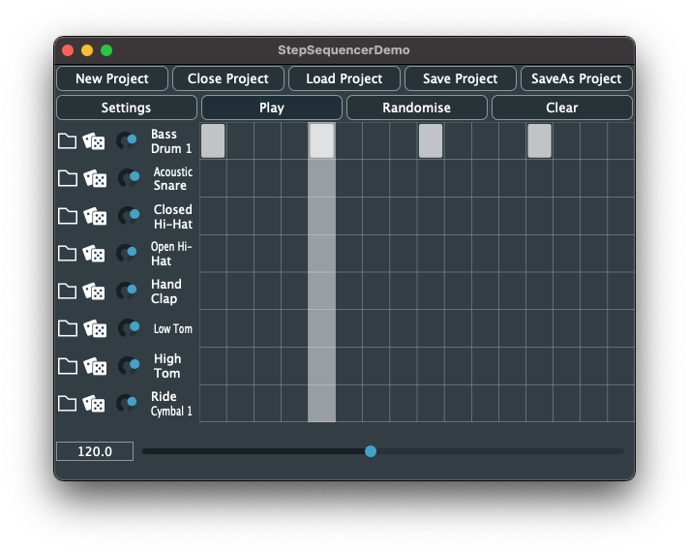Click the Open Hi-Hat label
This screenshot has height=552, width=689.
(x=171, y=254)
